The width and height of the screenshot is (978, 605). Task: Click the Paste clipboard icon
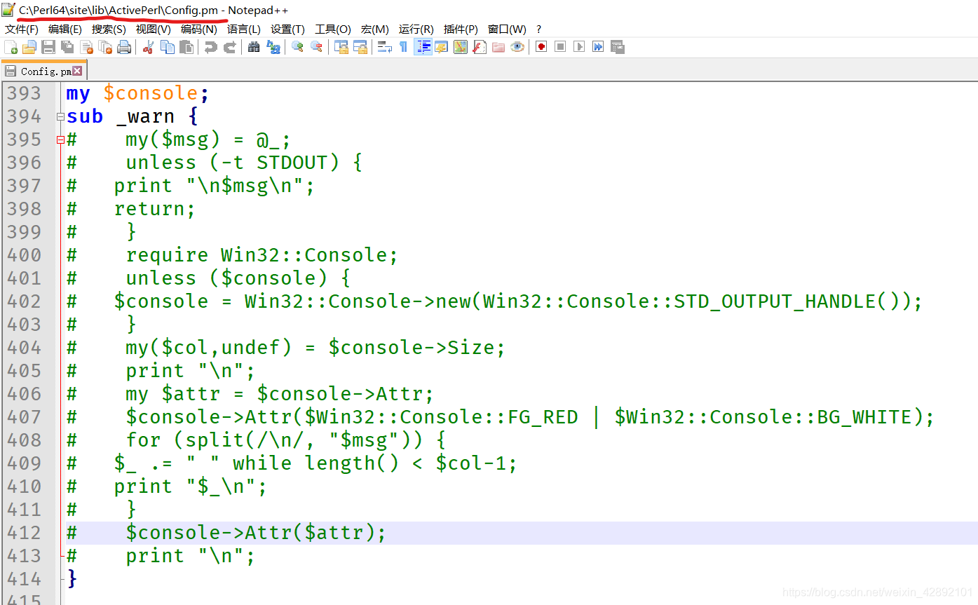coord(186,47)
